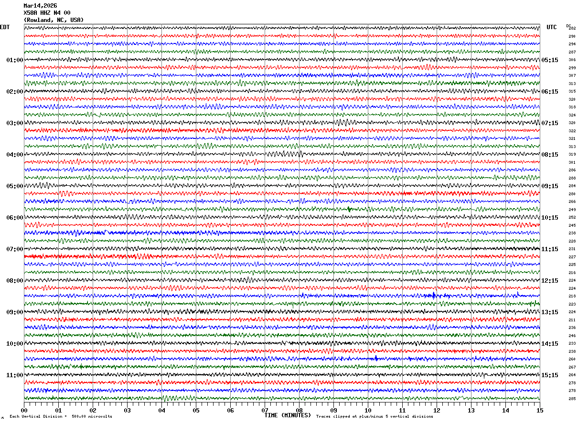Pick minute tick label "11" on time axis
The image size is (578, 423).
[x=402, y=410]
